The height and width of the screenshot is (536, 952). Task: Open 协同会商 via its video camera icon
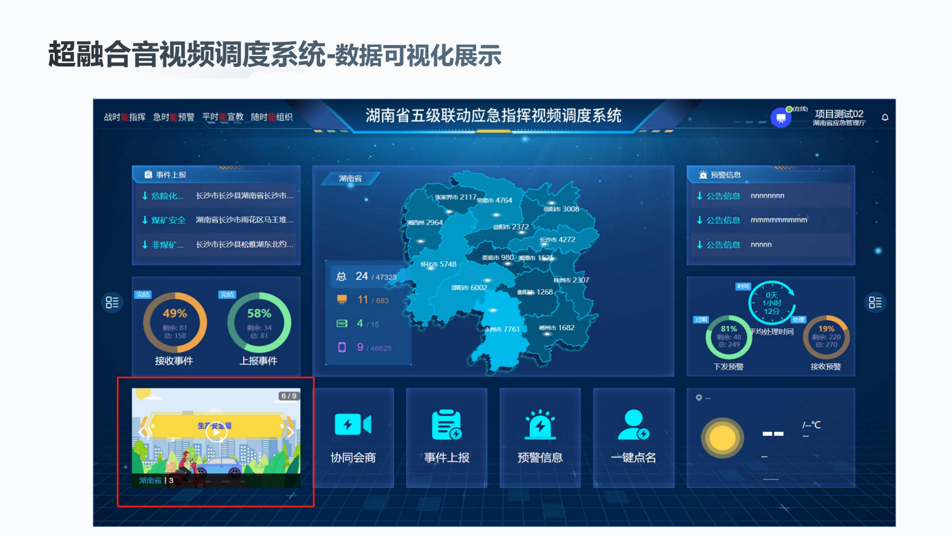point(353,424)
